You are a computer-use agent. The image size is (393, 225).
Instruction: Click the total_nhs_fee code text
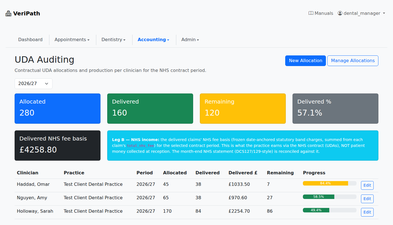140,146
